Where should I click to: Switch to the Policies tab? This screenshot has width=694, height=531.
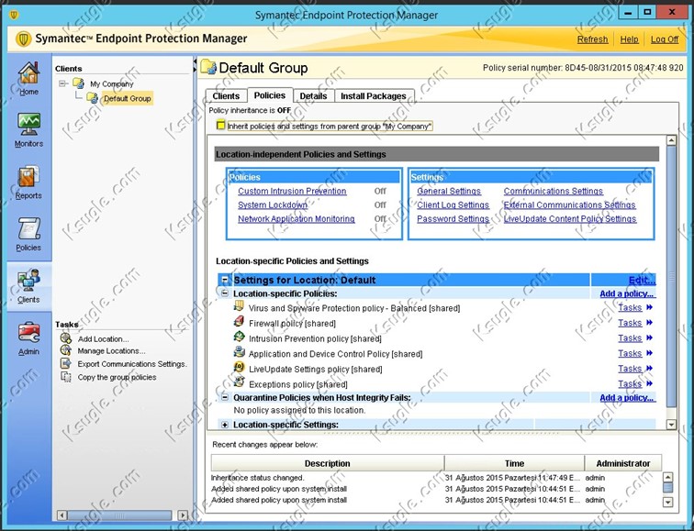coord(270,95)
